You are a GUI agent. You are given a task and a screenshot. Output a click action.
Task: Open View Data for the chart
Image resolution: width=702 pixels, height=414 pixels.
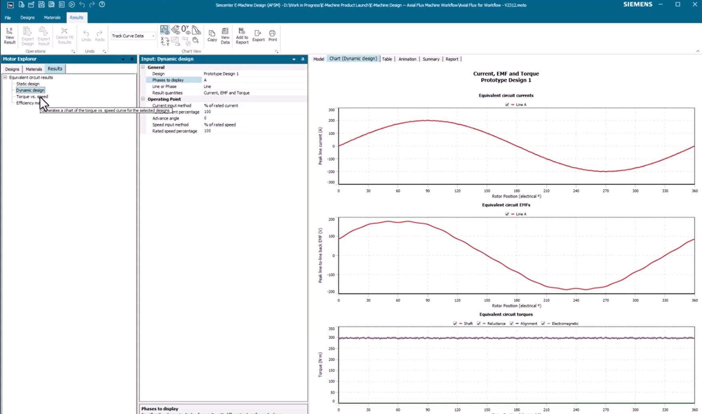225,35
